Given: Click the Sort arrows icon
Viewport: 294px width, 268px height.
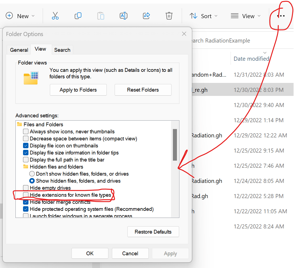Looking at the screenshot, I should (x=193, y=16).
